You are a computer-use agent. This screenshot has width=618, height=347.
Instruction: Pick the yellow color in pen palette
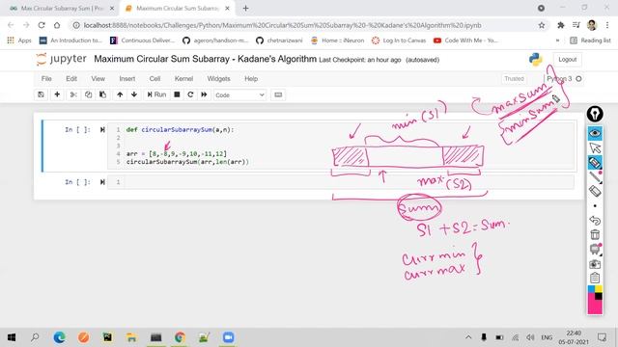[599, 289]
